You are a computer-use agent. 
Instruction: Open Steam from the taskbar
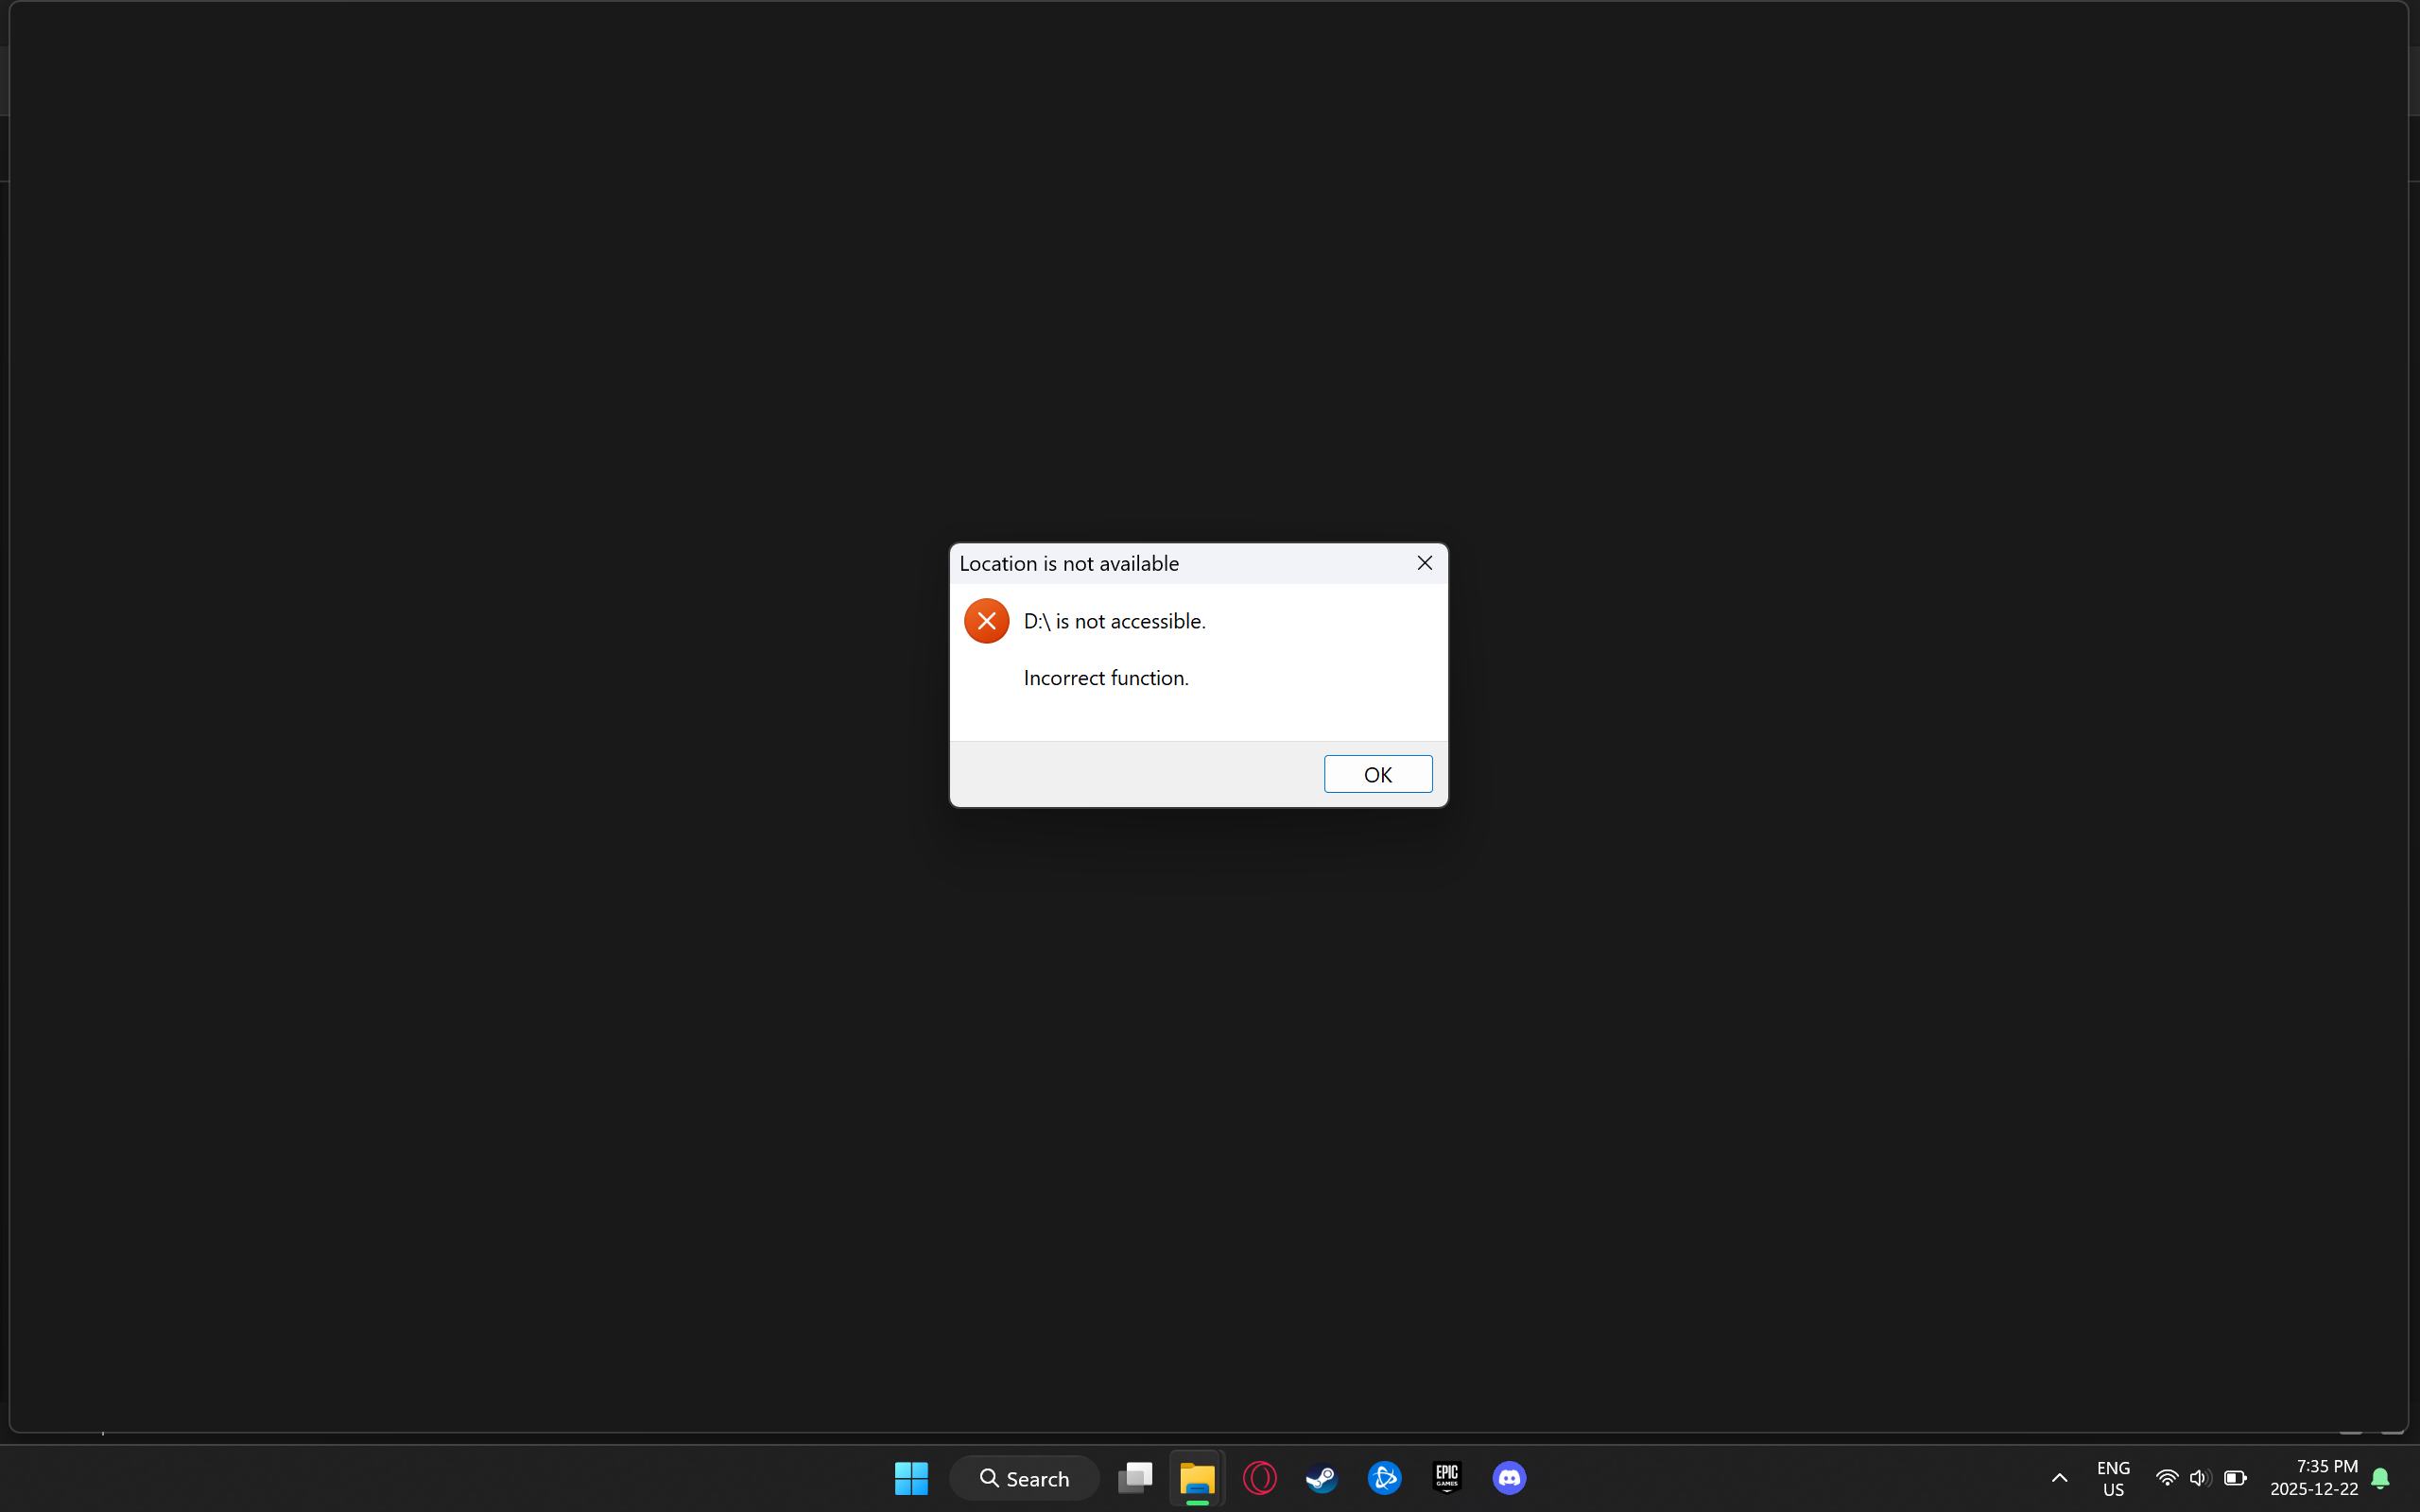click(1322, 1478)
